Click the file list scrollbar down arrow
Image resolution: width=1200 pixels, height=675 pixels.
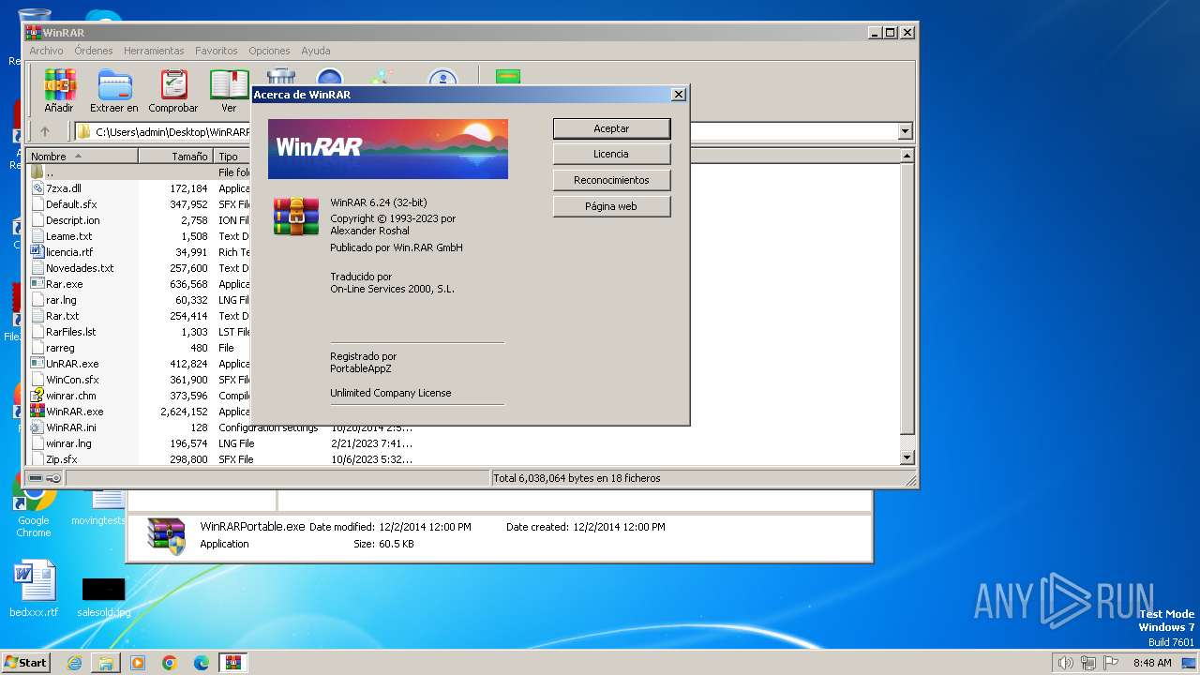click(x=907, y=458)
